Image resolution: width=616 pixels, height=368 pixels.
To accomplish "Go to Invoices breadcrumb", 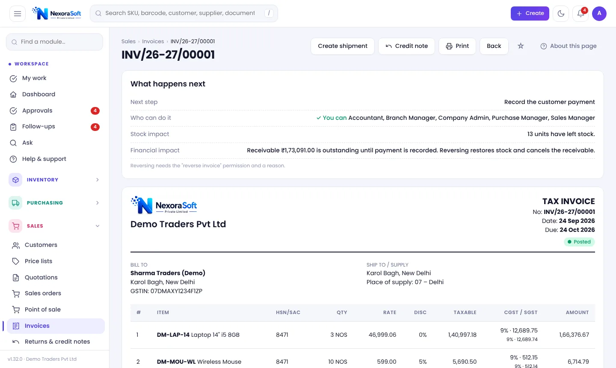I will [x=153, y=42].
